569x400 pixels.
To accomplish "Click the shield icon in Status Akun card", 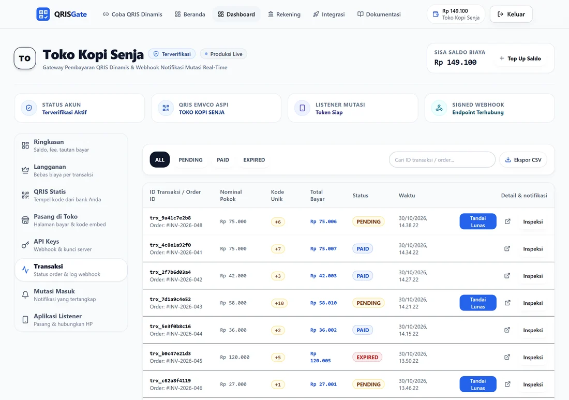I will coord(29,108).
